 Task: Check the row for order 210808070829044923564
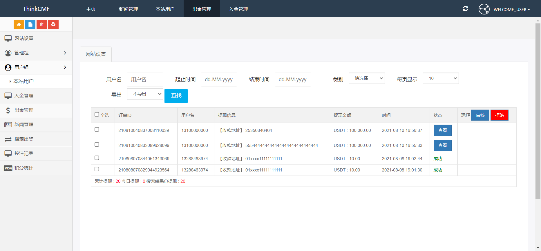97,169
